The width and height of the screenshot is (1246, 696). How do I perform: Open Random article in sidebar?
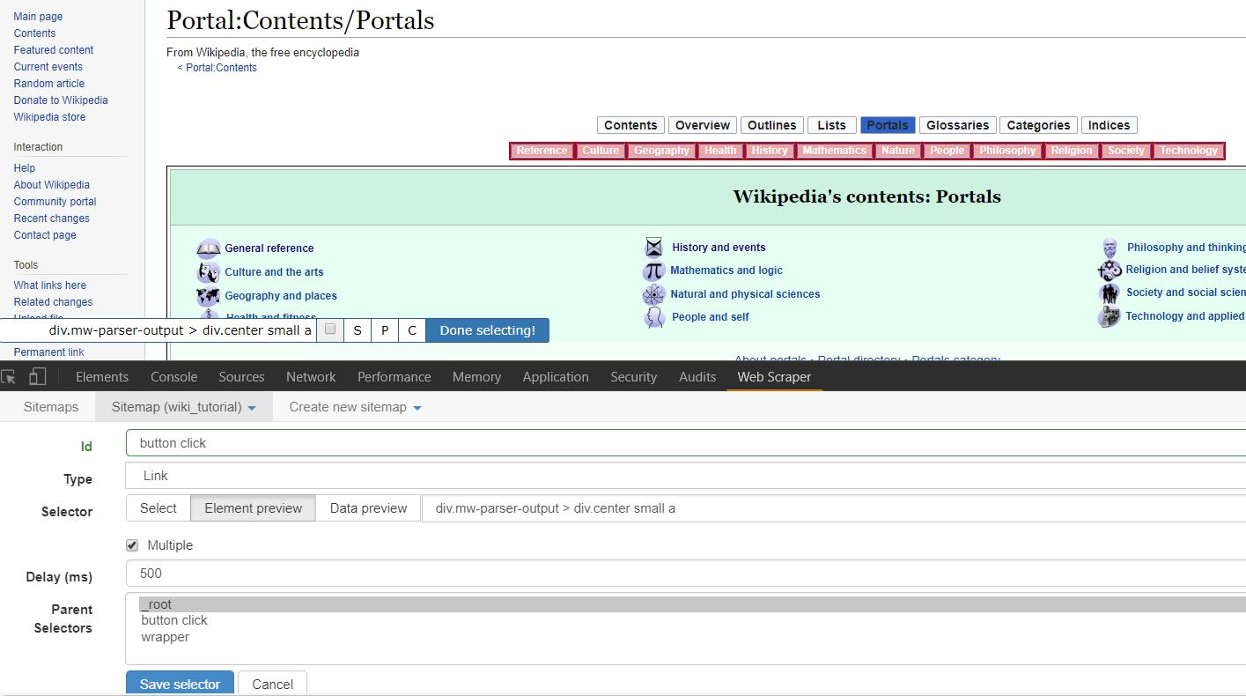pyautogui.click(x=49, y=84)
